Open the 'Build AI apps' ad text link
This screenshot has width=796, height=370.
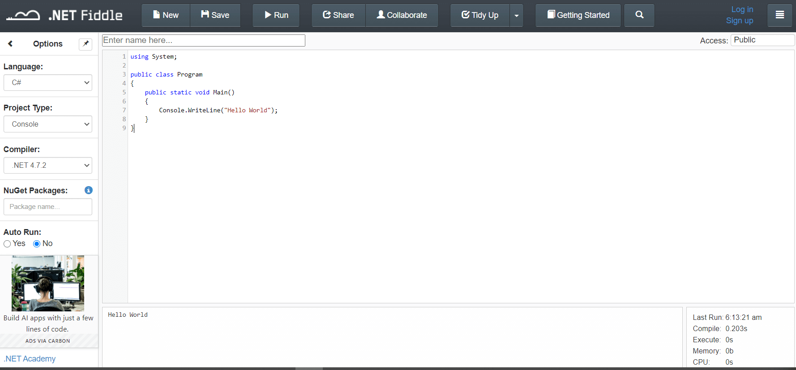[48, 323]
